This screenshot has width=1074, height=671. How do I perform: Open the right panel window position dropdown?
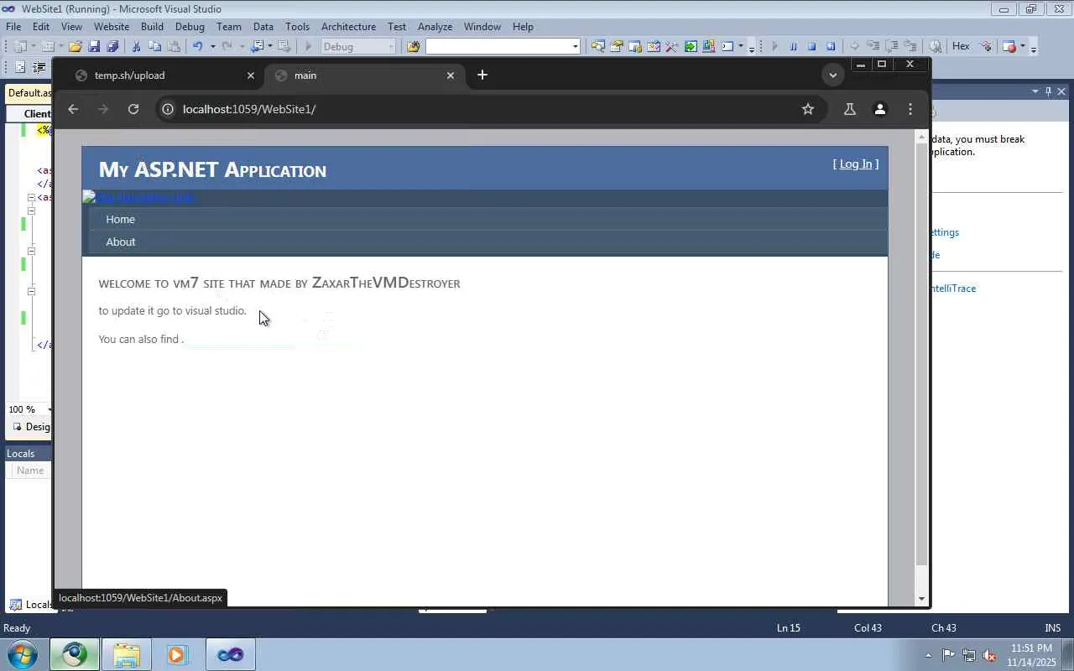tap(1035, 91)
